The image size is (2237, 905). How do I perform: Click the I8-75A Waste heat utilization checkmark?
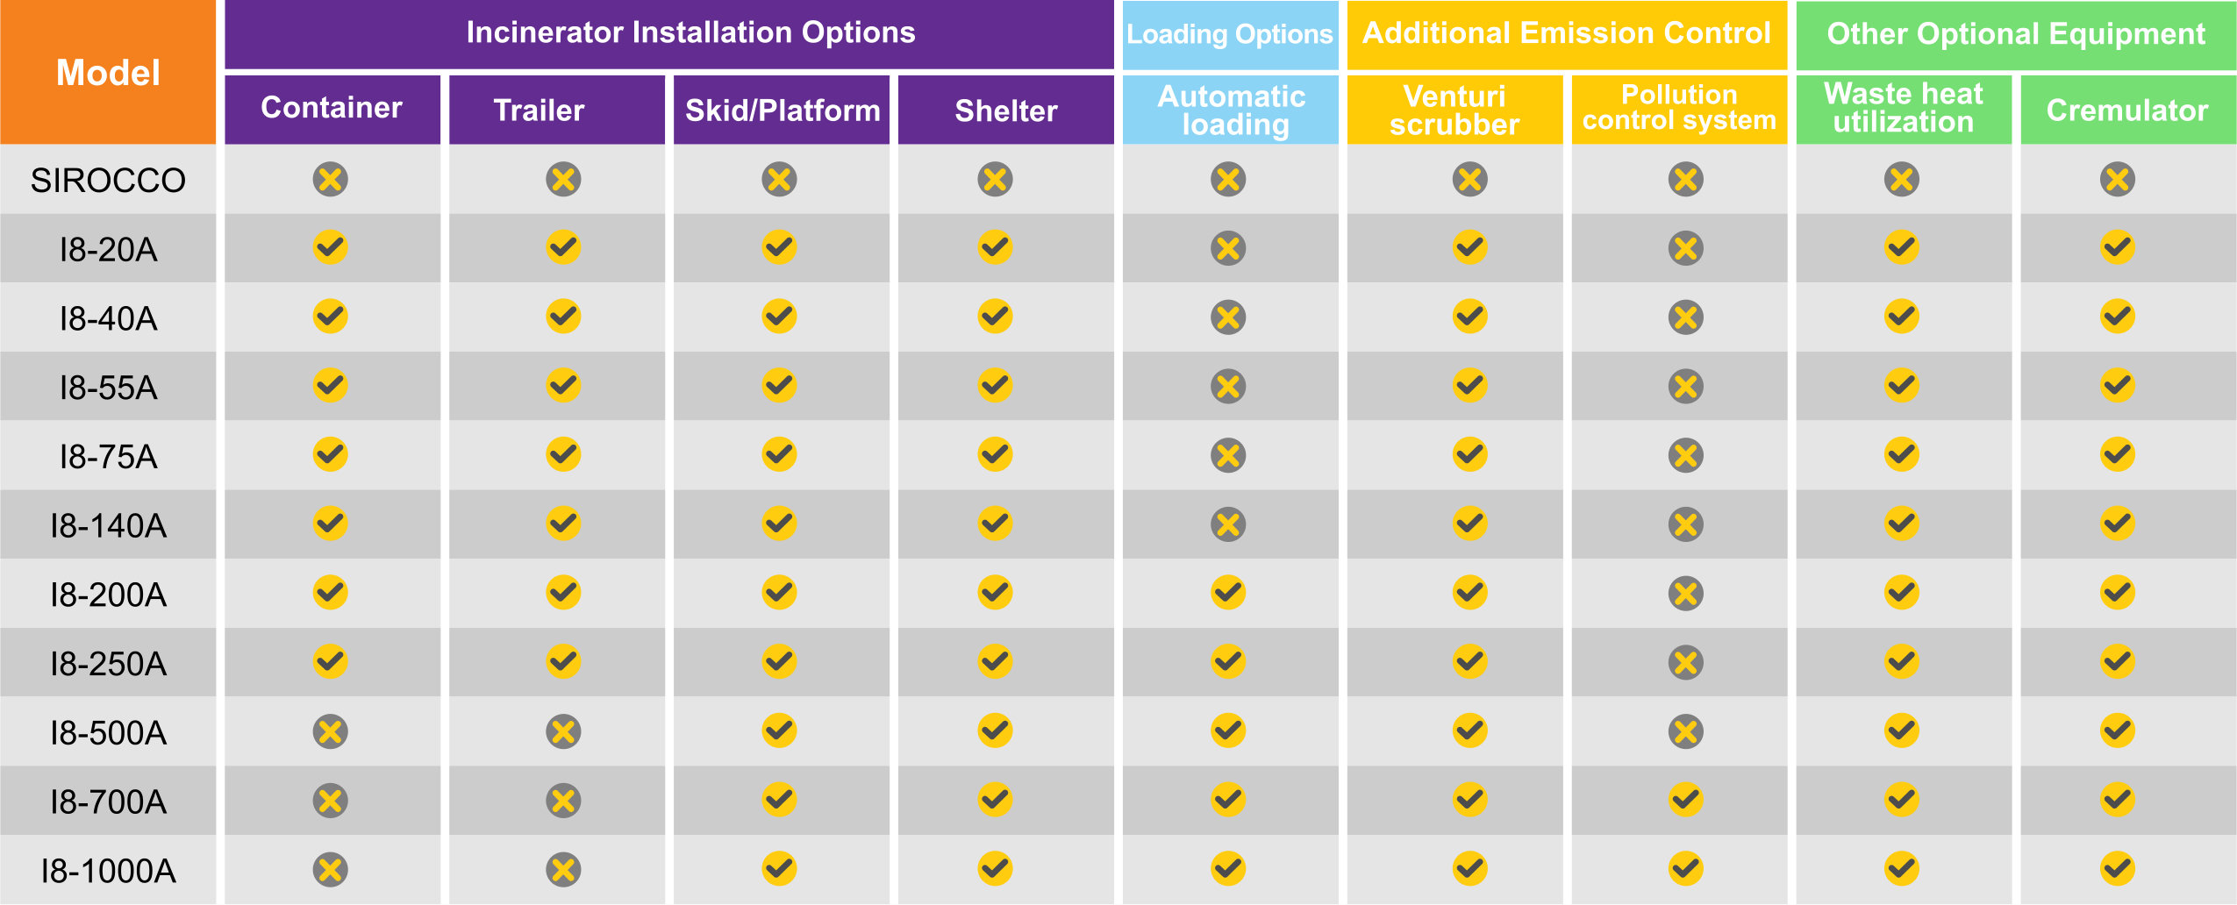click(1901, 455)
